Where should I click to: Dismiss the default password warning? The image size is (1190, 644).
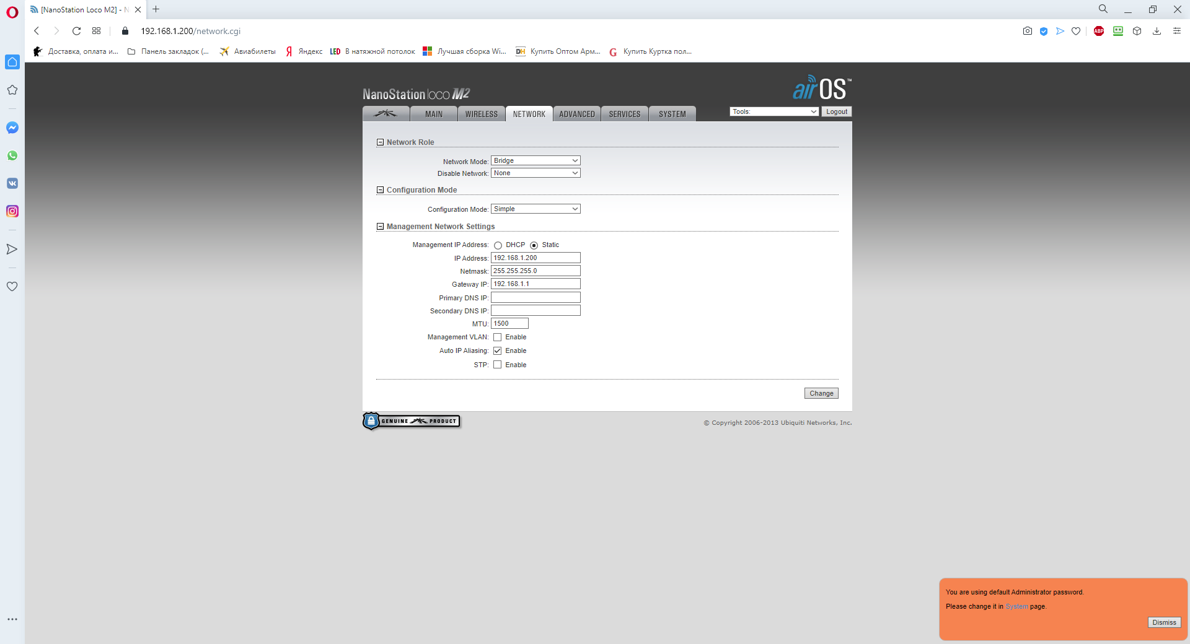pos(1164,622)
